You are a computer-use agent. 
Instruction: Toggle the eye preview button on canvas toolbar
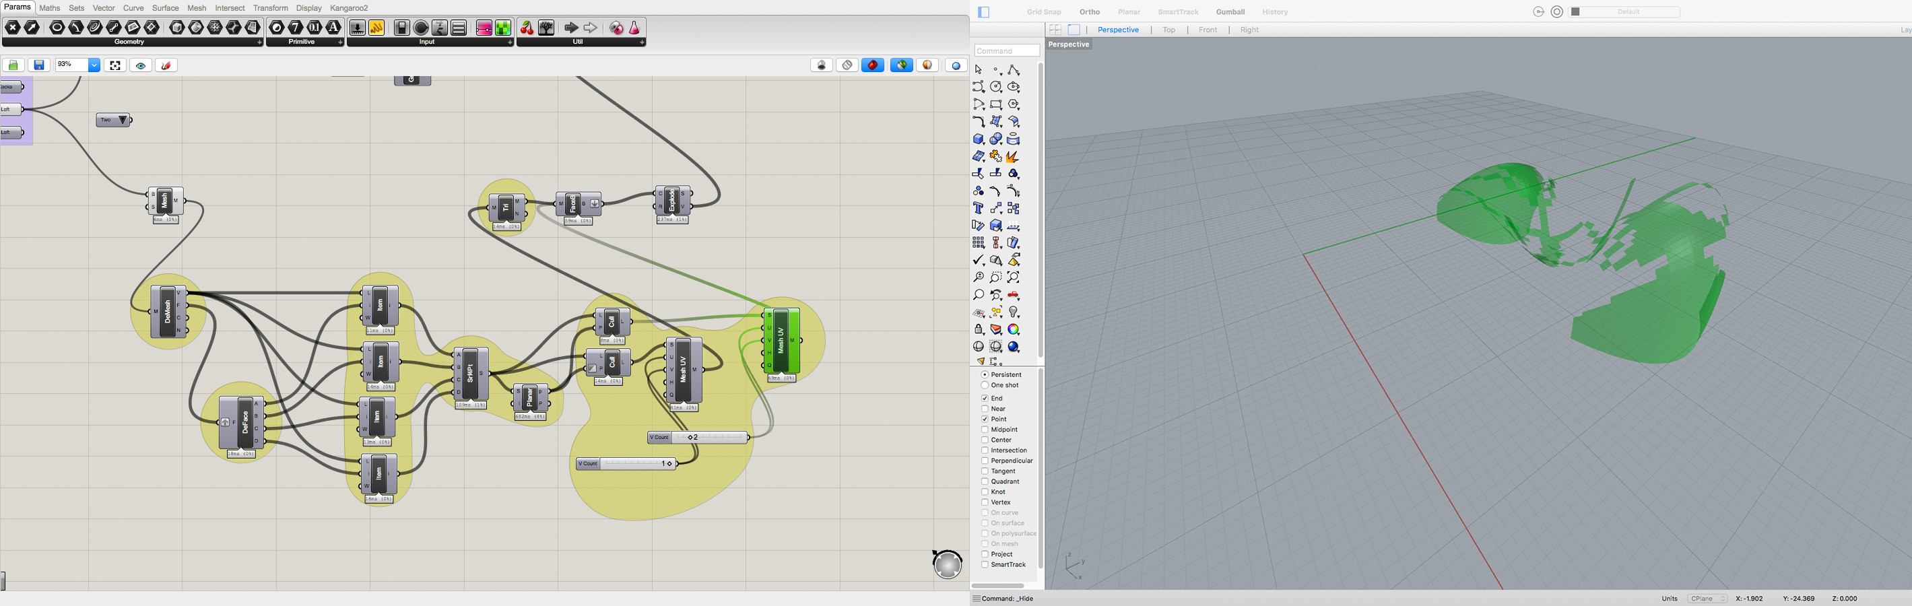pyautogui.click(x=141, y=65)
